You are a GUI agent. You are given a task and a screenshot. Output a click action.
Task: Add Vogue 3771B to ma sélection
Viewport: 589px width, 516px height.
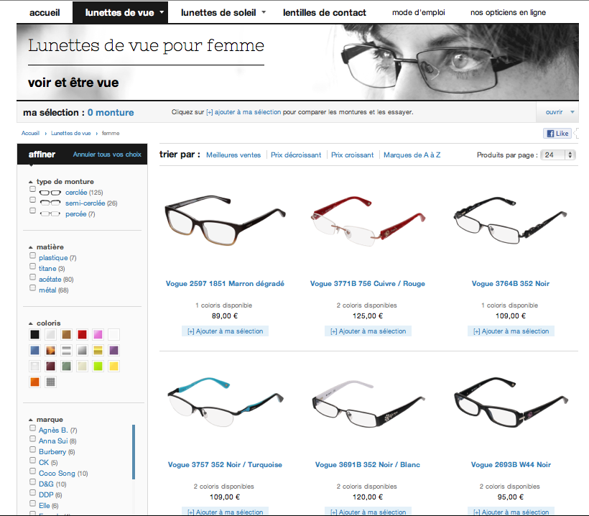click(x=368, y=331)
